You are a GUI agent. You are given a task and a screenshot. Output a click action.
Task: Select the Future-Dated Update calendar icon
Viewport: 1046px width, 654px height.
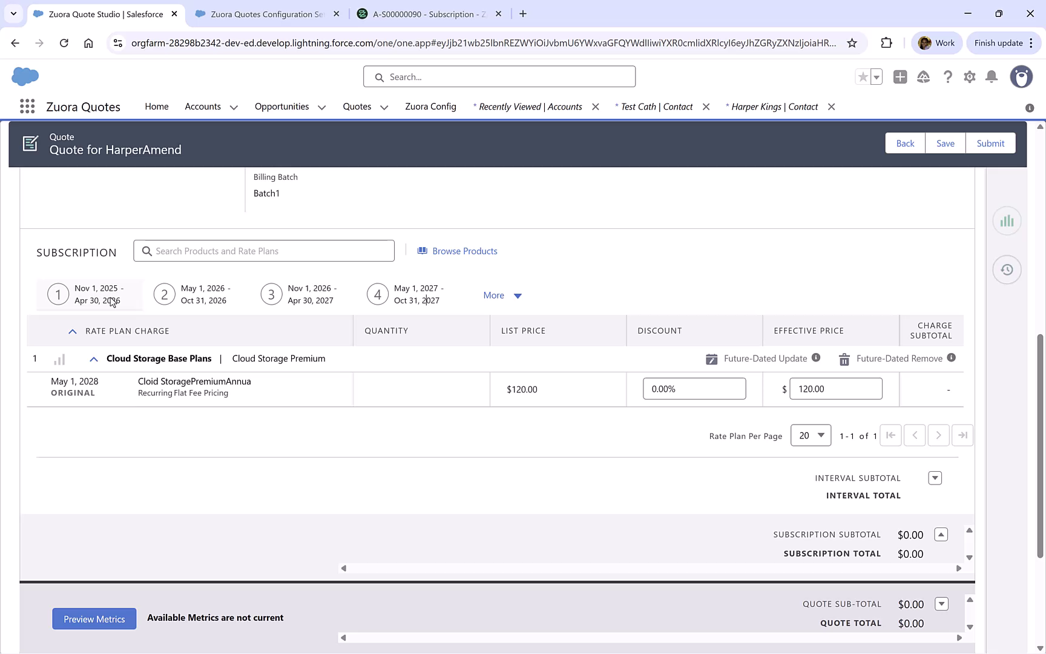click(712, 358)
